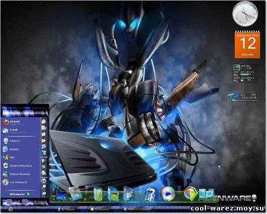267x214 pixels.
Task: Click the analog clock gadget
Action: point(245,14)
